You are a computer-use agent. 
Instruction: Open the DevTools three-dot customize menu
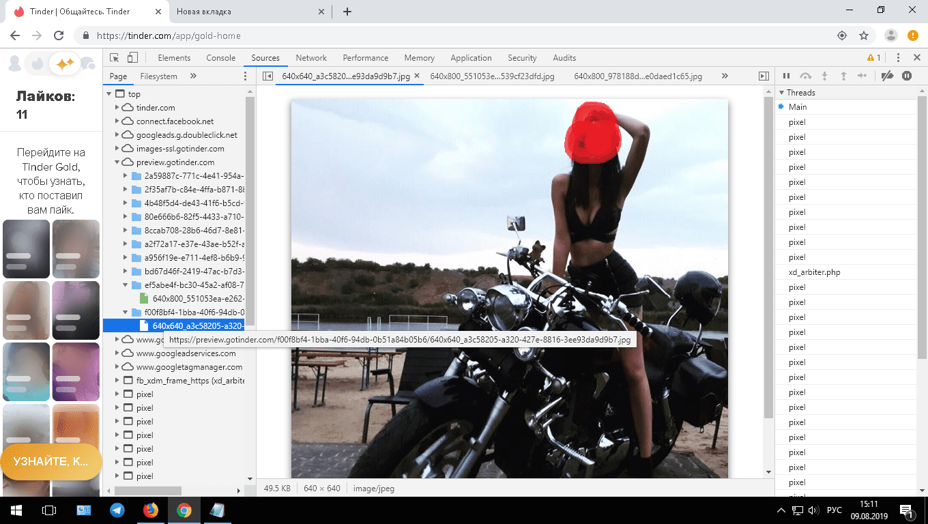(x=898, y=58)
